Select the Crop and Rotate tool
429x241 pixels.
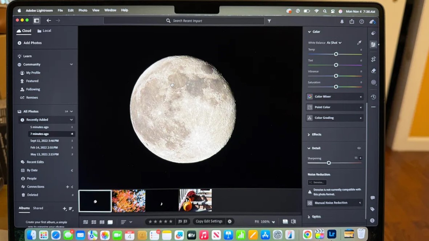coord(373,59)
